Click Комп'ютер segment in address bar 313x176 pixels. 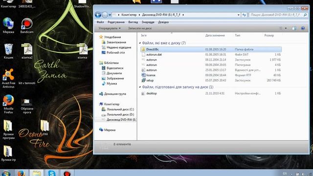[129, 15]
